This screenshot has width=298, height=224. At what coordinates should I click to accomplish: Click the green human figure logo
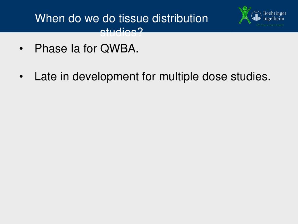(244, 15)
